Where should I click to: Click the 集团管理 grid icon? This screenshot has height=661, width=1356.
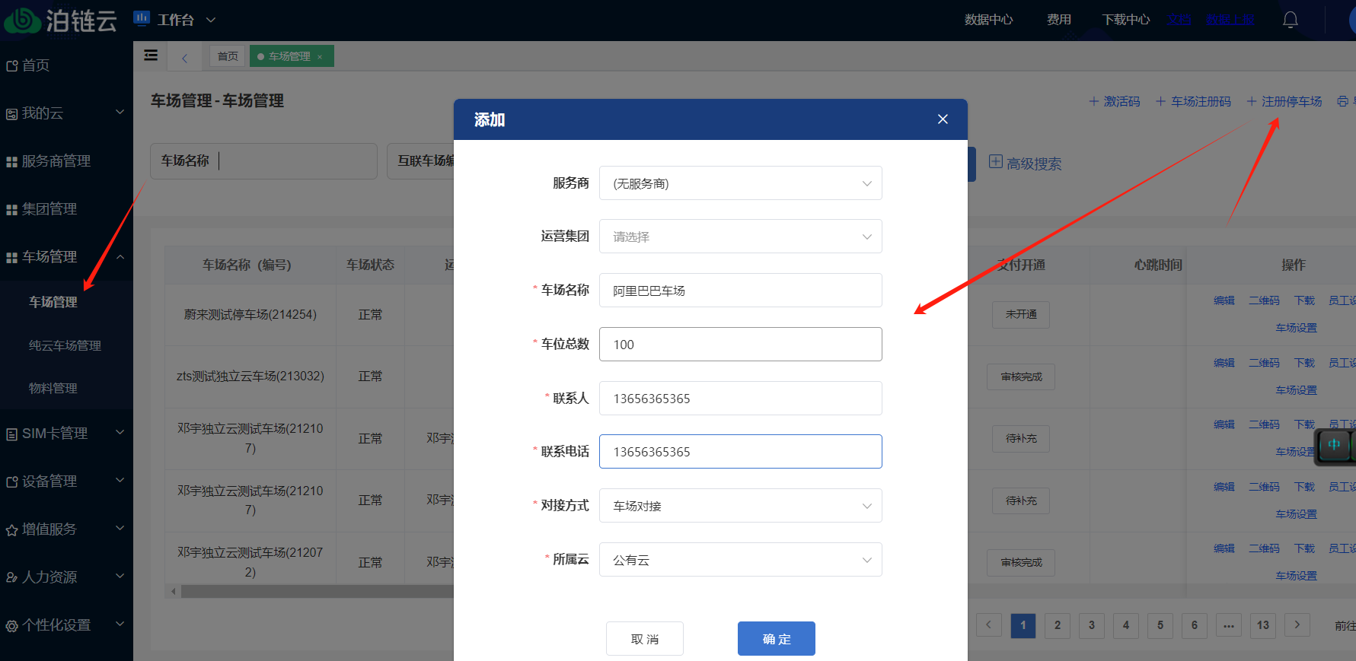[11, 210]
